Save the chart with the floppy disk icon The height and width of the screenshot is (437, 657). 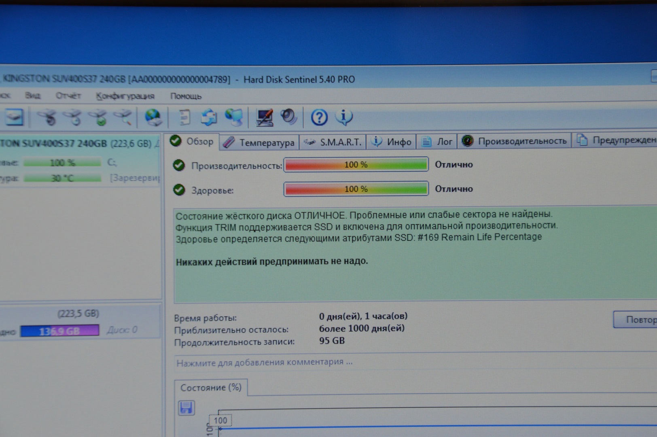[x=186, y=407]
